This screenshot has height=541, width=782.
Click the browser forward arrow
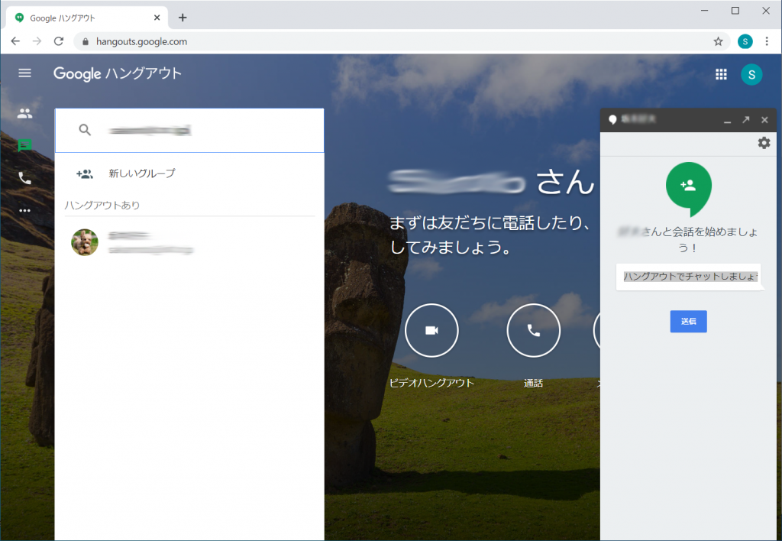pos(37,41)
